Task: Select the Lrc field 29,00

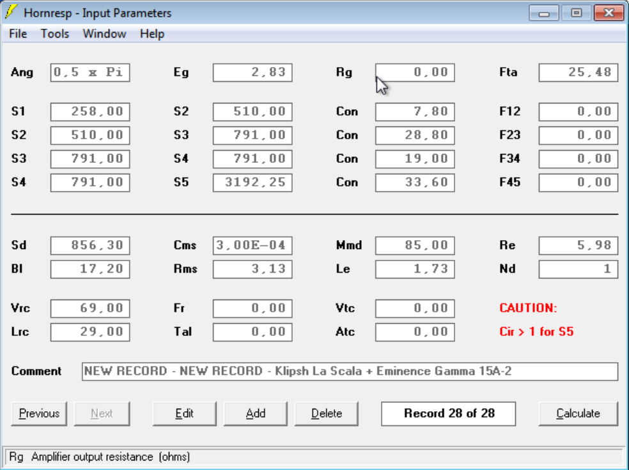Action: [x=90, y=332]
